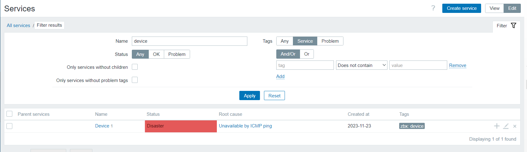Edit Device 1 with pencil icon
This screenshot has height=152, width=527.
tap(506, 126)
